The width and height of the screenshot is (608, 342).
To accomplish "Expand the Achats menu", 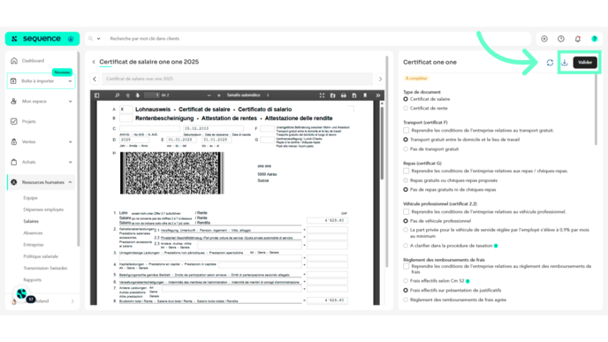I will tap(70, 162).
